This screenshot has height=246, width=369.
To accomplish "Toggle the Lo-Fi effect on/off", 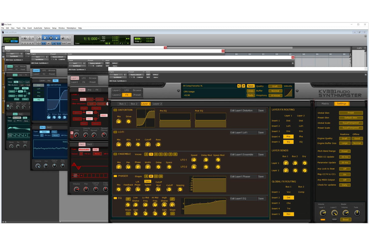I will (115, 132).
